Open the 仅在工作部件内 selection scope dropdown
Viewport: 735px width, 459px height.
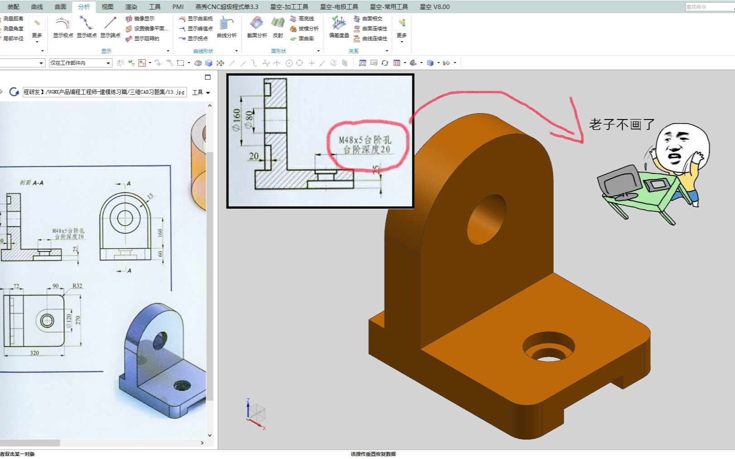pyautogui.click(x=80, y=63)
